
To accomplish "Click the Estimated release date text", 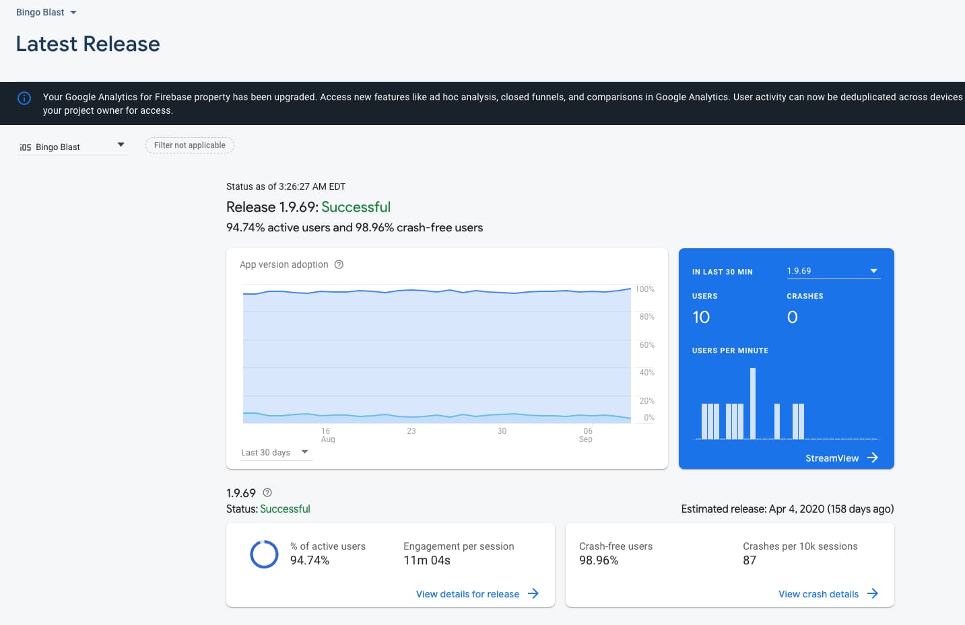I will click(x=787, y=509).
